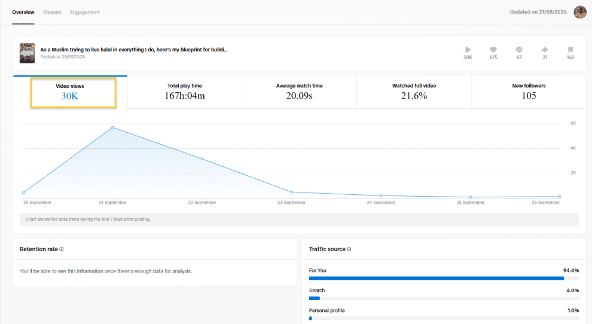Screen dimensions: 592x324
Task: Click the Traffic source heading
Action: [327, 249]
